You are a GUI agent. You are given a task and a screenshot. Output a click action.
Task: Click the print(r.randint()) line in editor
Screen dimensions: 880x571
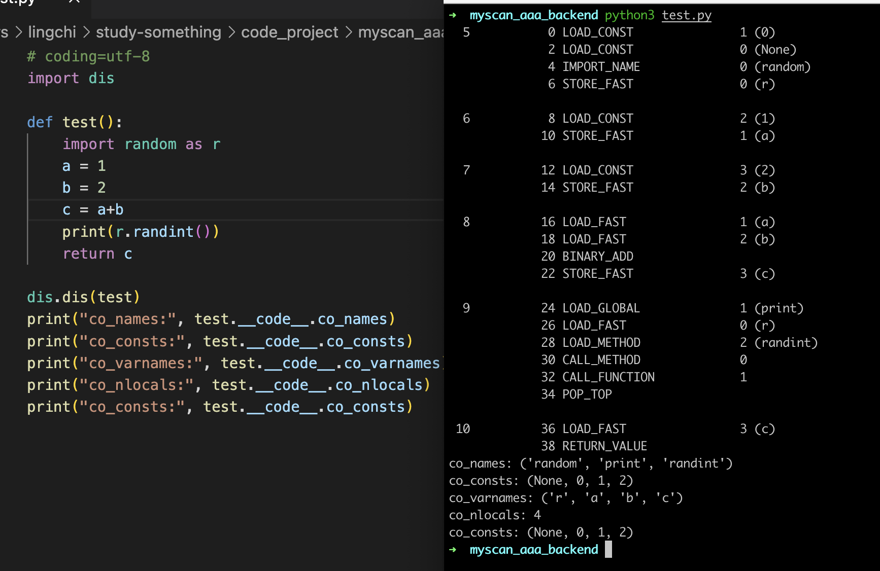[x=141, y=232]
